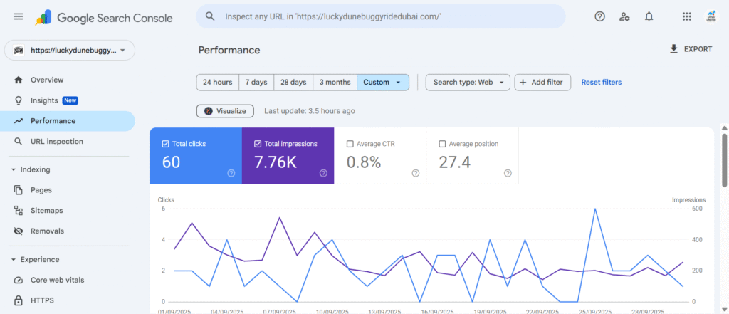Expand the Search type: Web dropdown

tap(468, 83)
